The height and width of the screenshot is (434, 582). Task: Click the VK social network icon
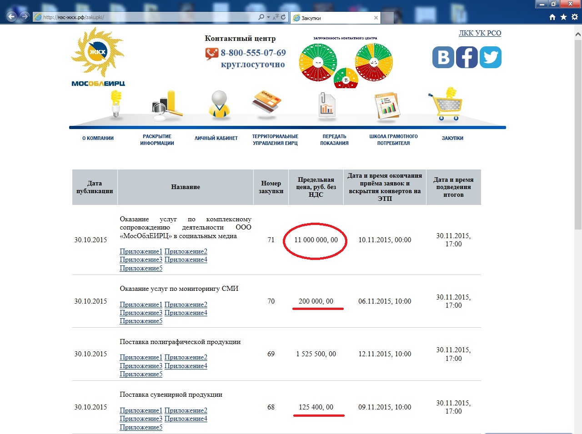point(443,57)
